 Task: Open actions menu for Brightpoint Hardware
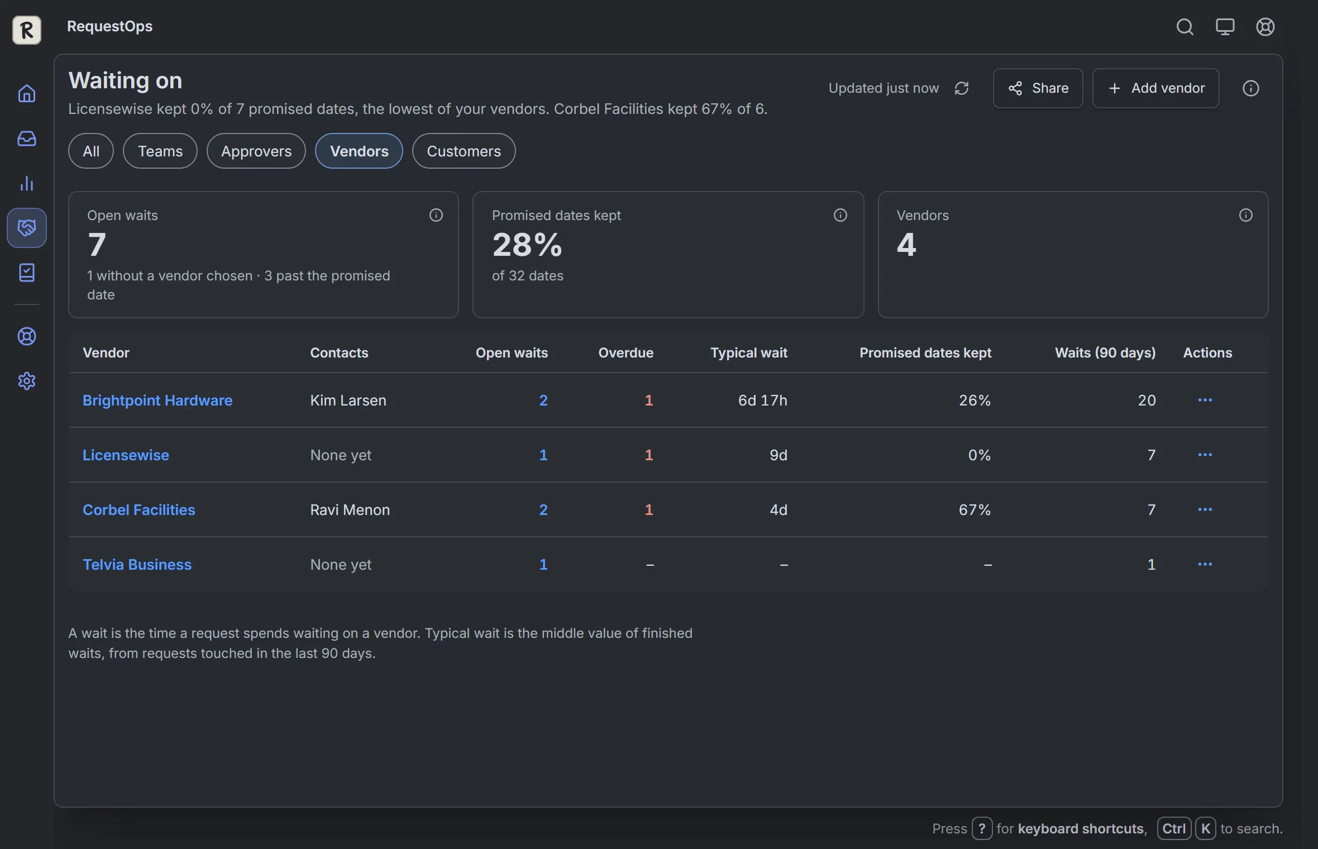(x=1205, y=400)
